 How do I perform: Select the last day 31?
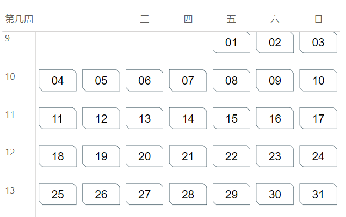[x=318, y=194]
